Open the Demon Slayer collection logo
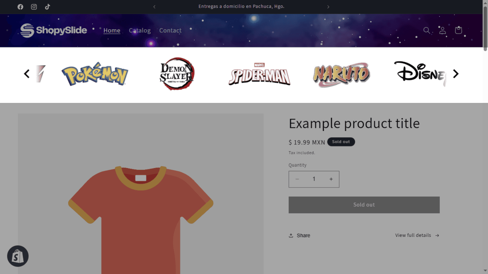Screen dimensions: 488x274 [x=176, y=74]
